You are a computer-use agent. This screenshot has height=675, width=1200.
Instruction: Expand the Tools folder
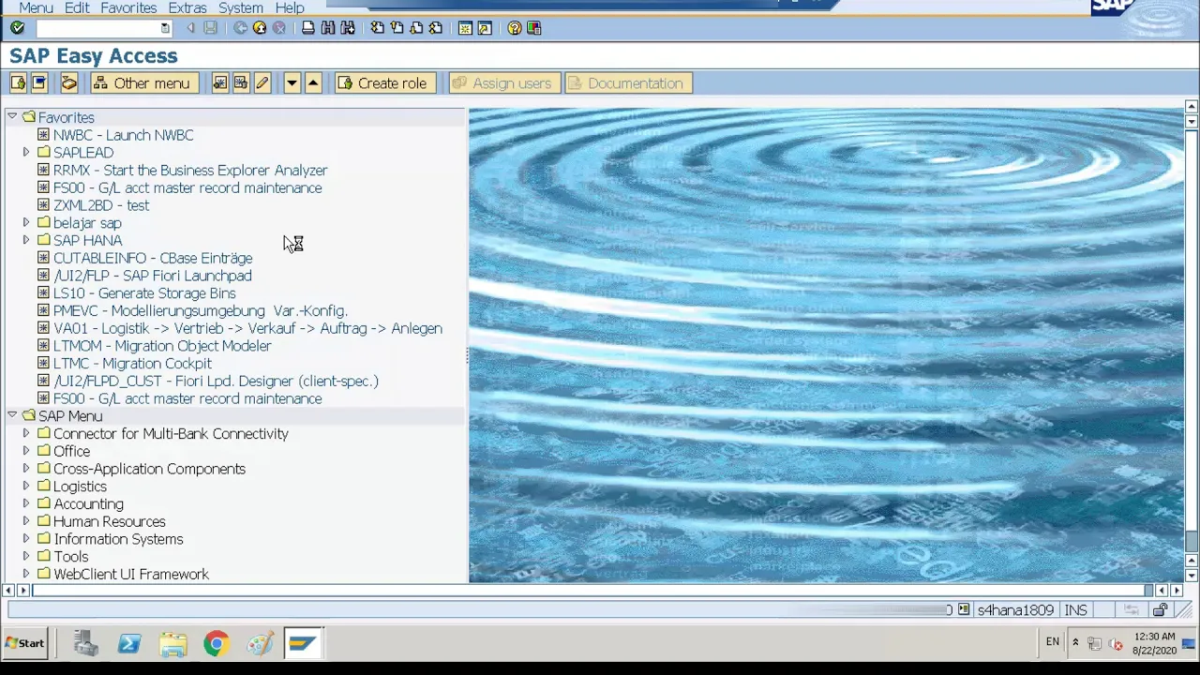pos(26,557)
